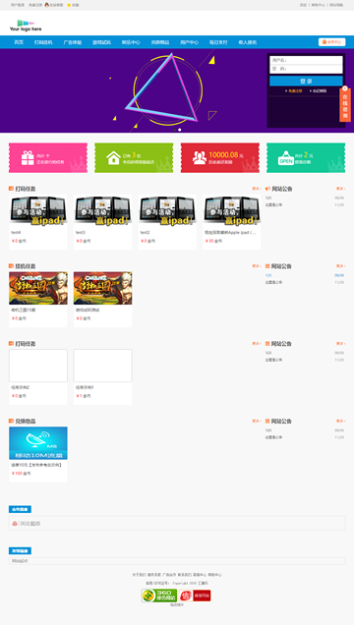Open the orange register link below login
Image resolution: width=354 pixels, height=625 pixels.
tap(294, 90)
